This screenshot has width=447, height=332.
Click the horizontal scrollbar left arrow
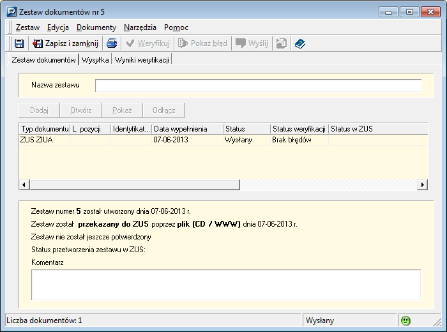pos(24,185)
